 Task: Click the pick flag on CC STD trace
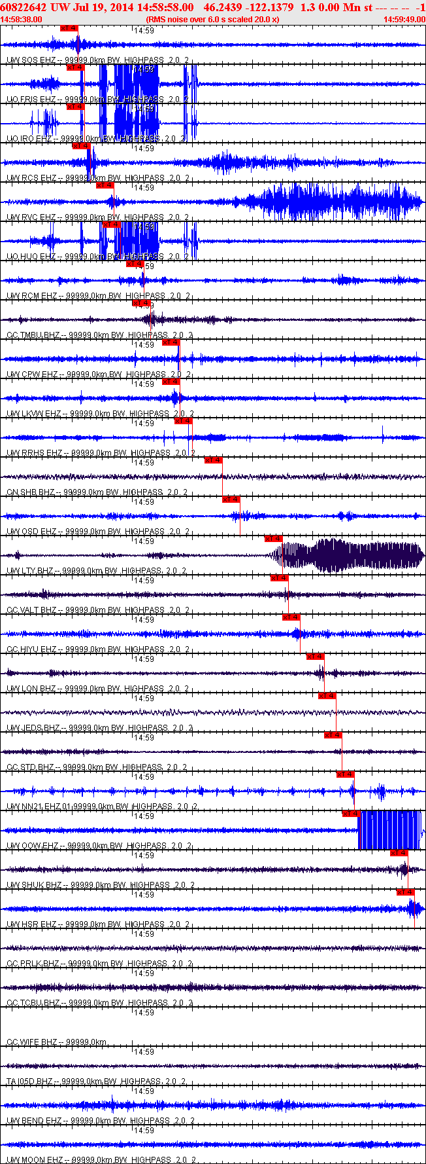(x=333, y=735)
